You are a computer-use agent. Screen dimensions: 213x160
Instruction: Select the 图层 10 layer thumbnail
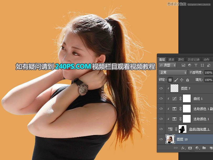coord(170,139)
